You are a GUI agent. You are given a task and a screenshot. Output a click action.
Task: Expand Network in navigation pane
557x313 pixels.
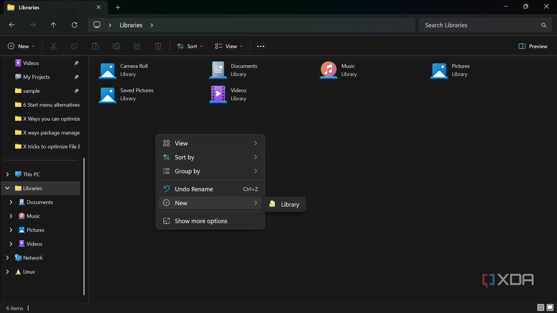coord(7,258)
